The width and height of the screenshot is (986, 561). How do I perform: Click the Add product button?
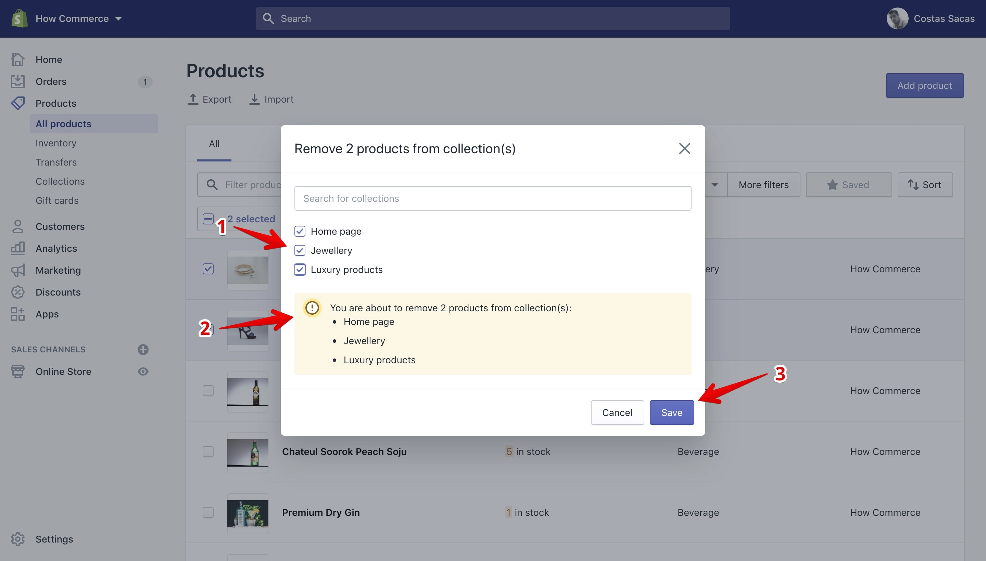(x=925, y=86)
